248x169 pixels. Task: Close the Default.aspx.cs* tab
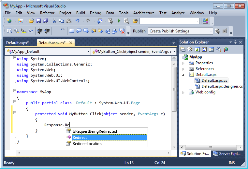[x=71, y=43]
